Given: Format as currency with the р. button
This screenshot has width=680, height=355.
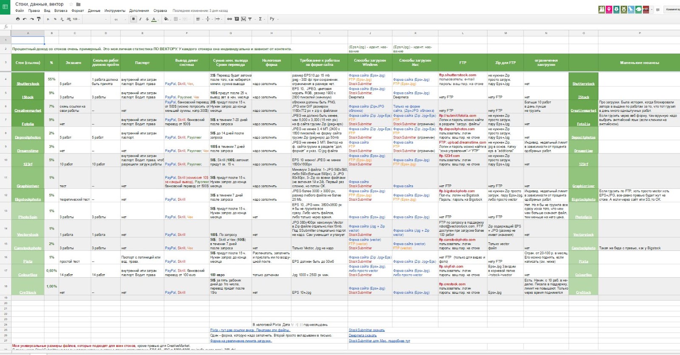Looking at the screenshot, I should point(48,19).
